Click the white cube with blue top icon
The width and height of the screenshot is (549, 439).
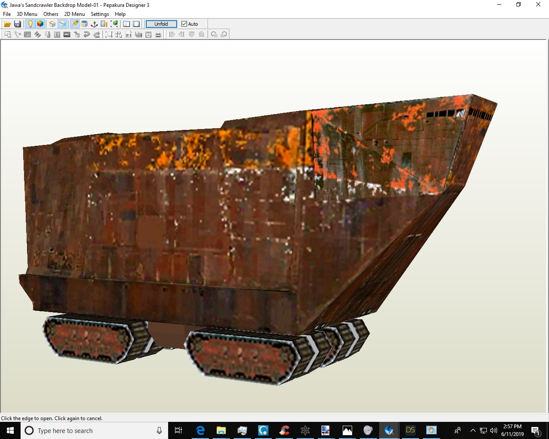point(62,24)
